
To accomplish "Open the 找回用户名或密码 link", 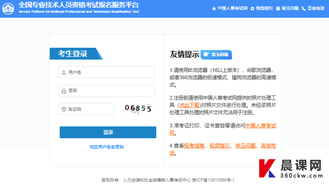I will coord(107,147).
